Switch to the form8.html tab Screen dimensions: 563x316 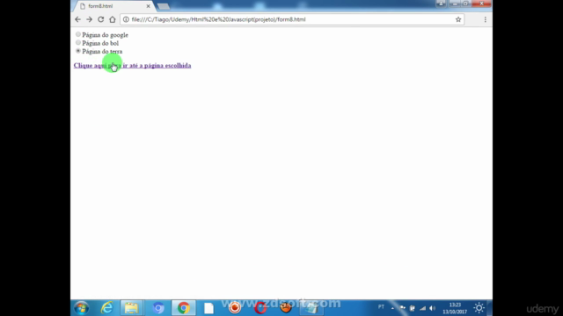pos(113,6)
